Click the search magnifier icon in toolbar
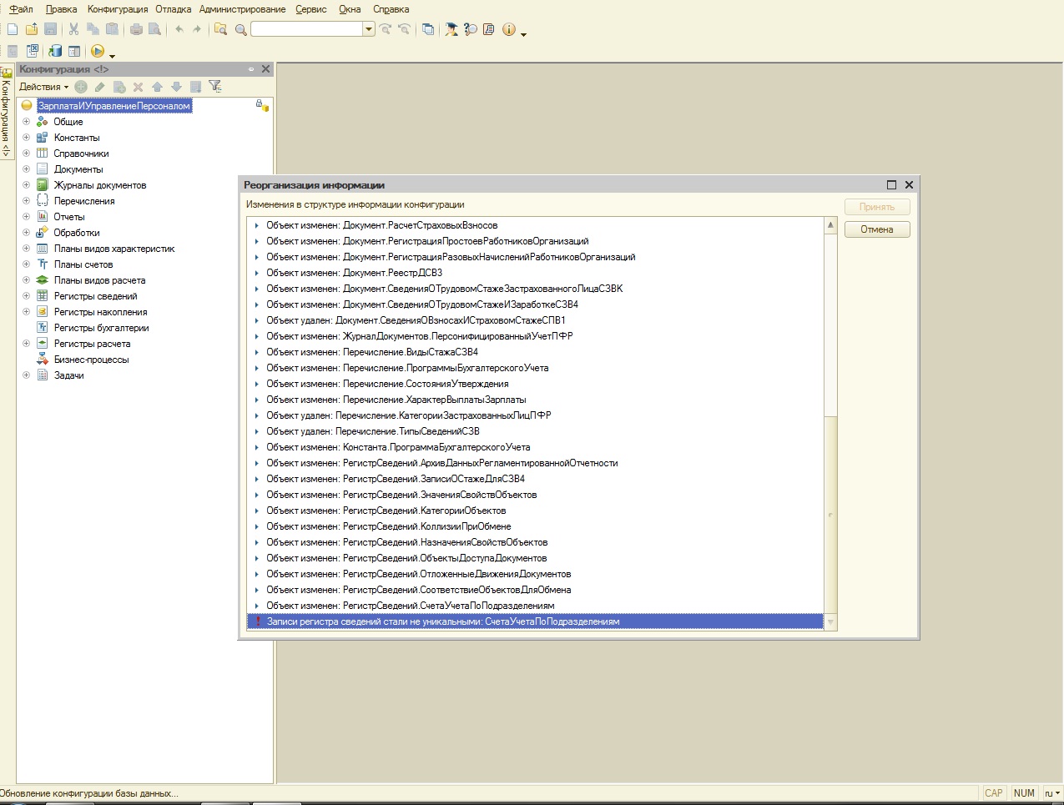Viewport: 1064px width, 805px height. tap(241, 29)
